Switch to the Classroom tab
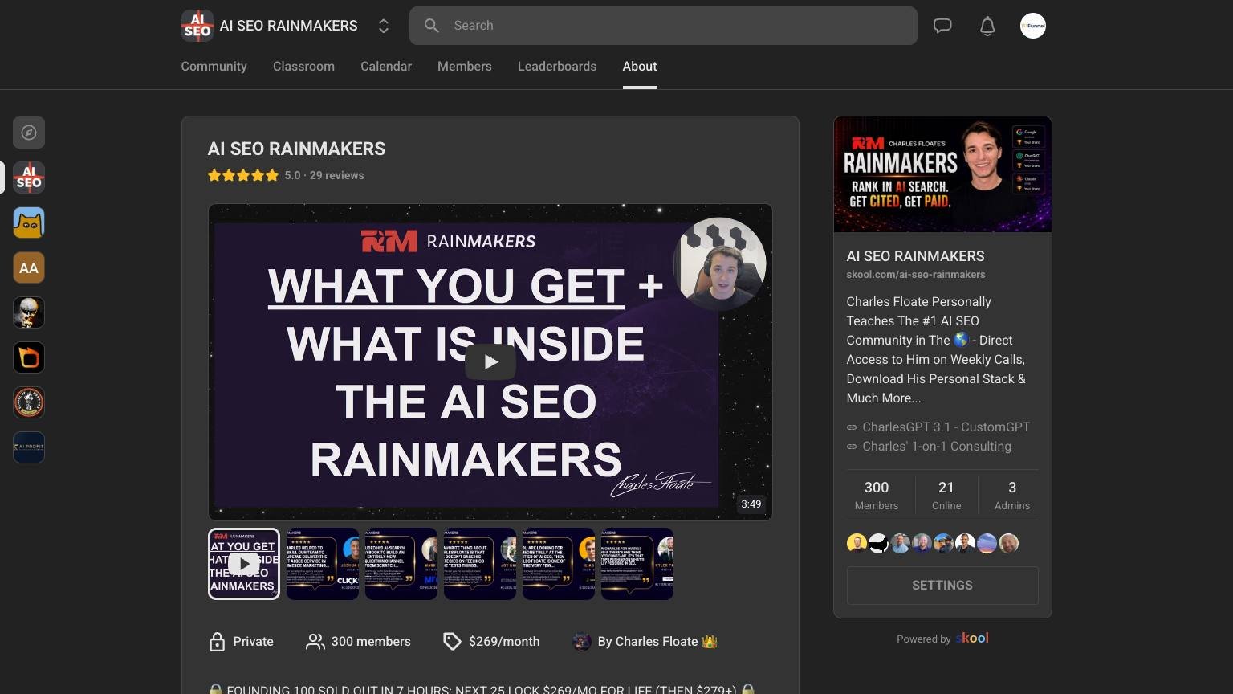Screen dimensions: 1233x694 pyautogui.click(x=303, y=66)
